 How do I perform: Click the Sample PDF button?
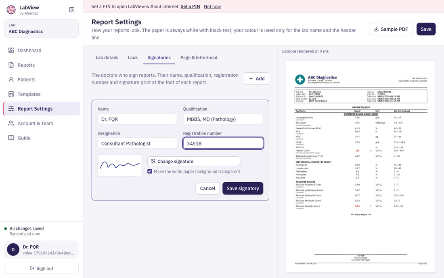[x=391, y=29]
